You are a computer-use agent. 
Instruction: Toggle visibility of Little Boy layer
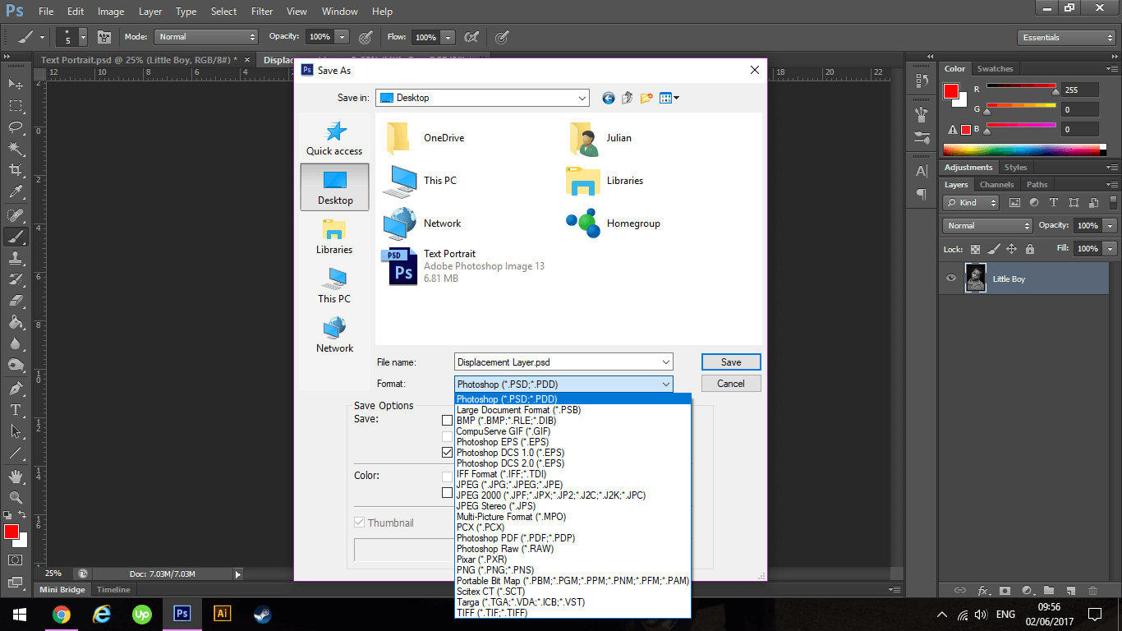point(951,279)
